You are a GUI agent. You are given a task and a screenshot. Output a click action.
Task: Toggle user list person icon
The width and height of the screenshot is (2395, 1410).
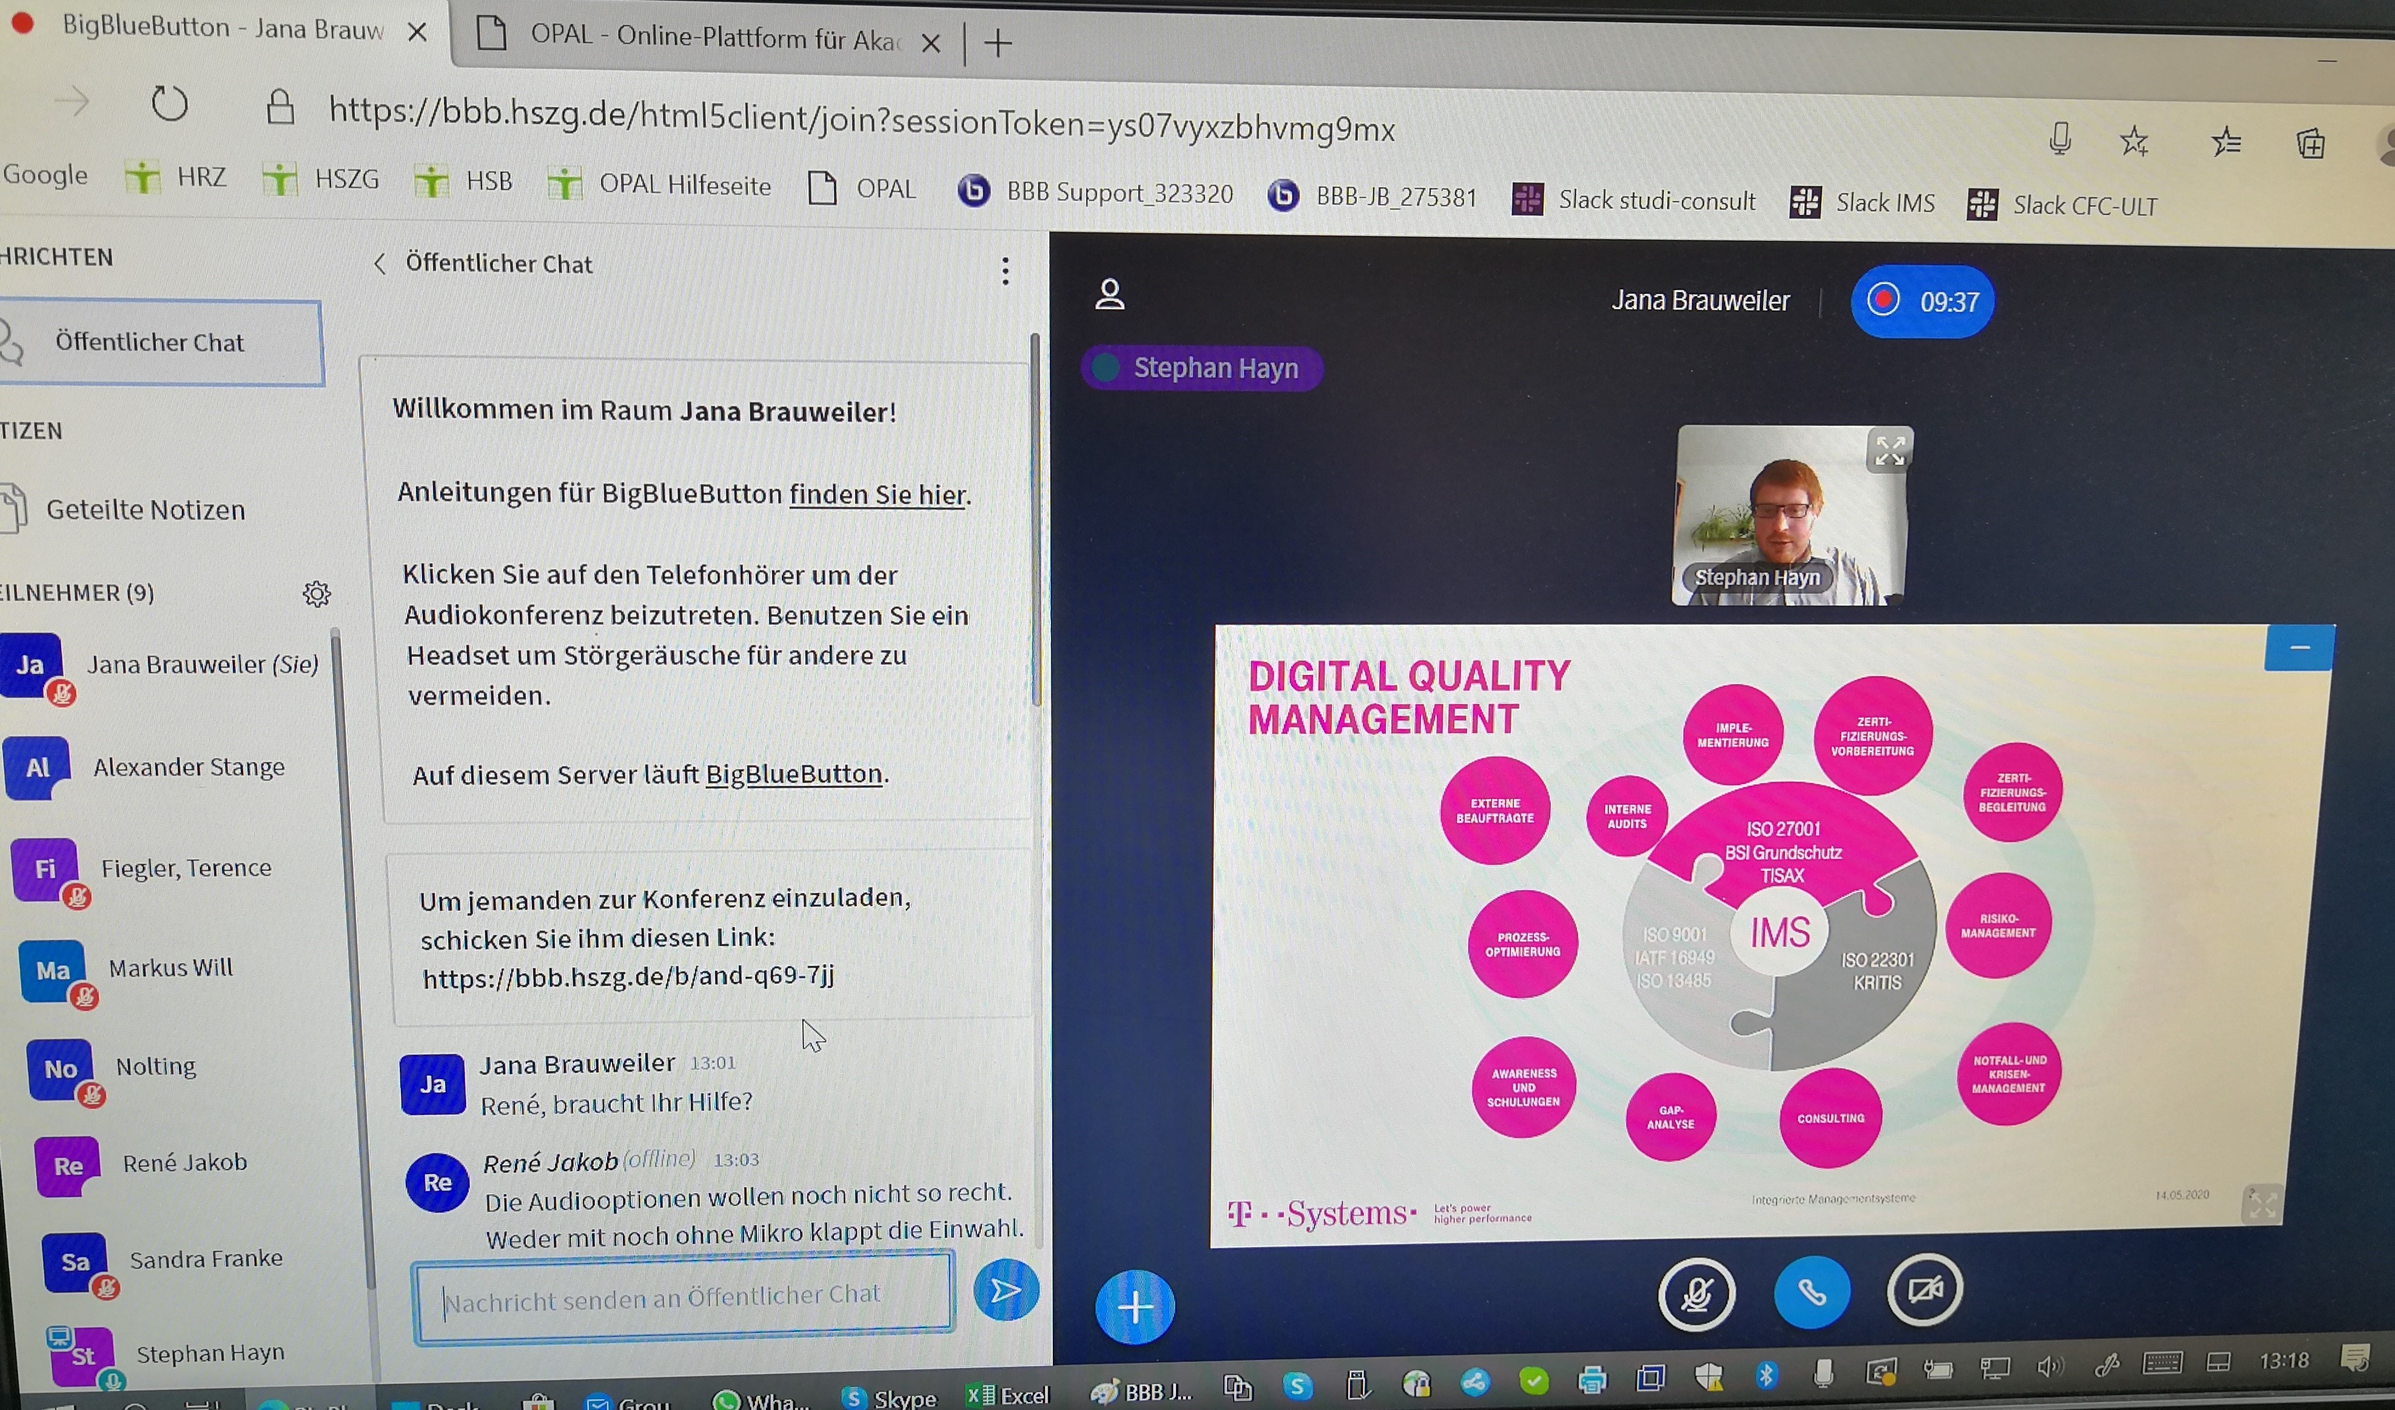1109,294
